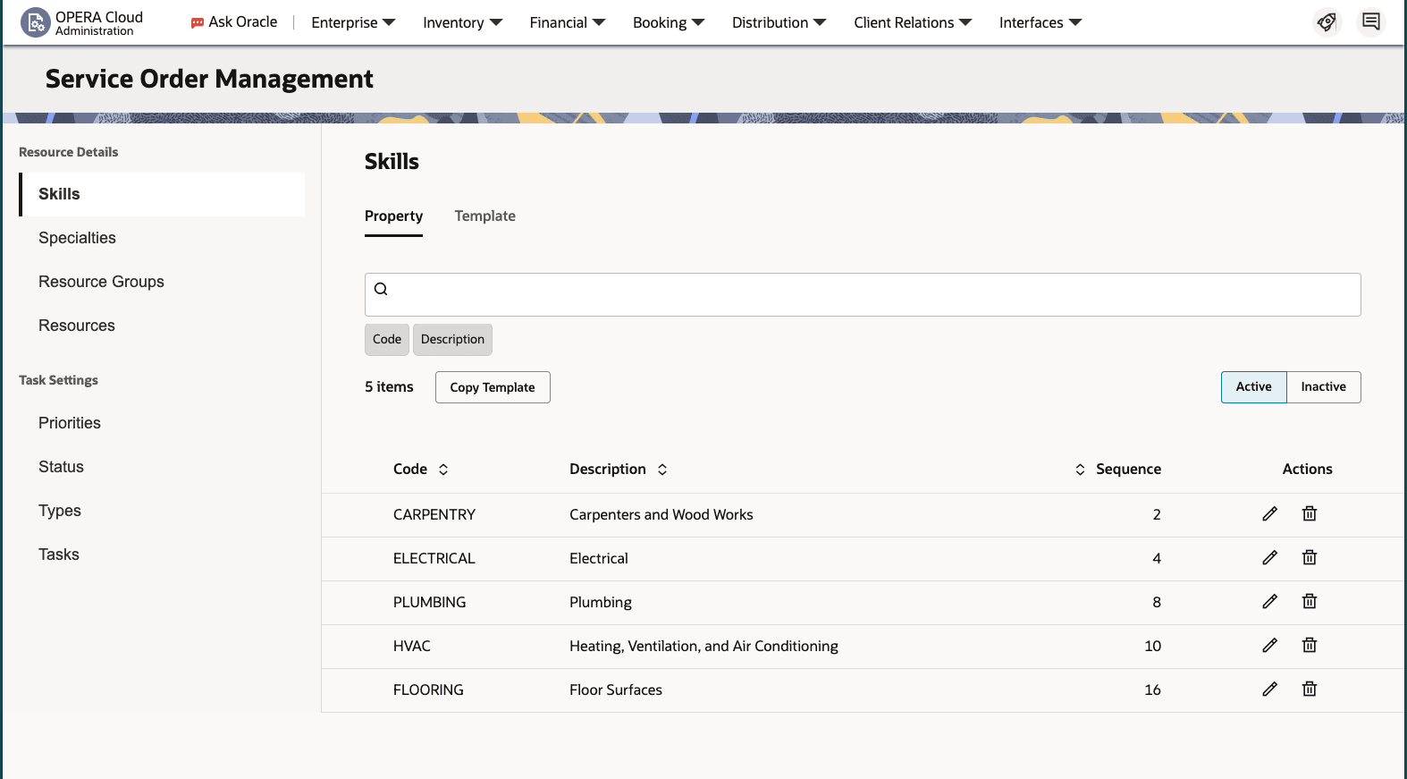Expand the Interfaces menu
This screenshot has height=779, width=1407.
(x=1041, y=22)
